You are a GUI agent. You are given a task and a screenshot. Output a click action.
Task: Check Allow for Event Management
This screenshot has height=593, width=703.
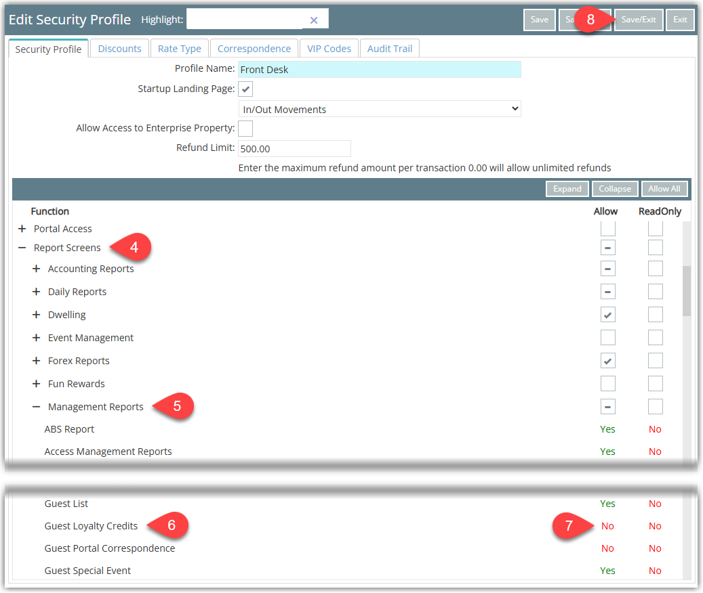click(608, 337)
